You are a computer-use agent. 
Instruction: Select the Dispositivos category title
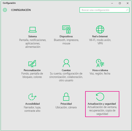[66, 36]
